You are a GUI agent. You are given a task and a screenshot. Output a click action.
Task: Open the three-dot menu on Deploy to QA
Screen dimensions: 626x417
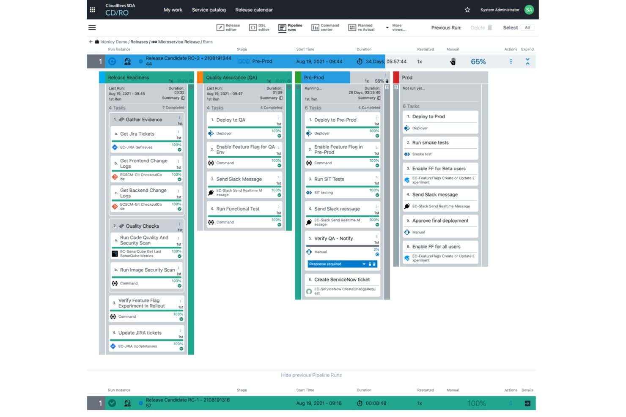[x=278, y=118]
